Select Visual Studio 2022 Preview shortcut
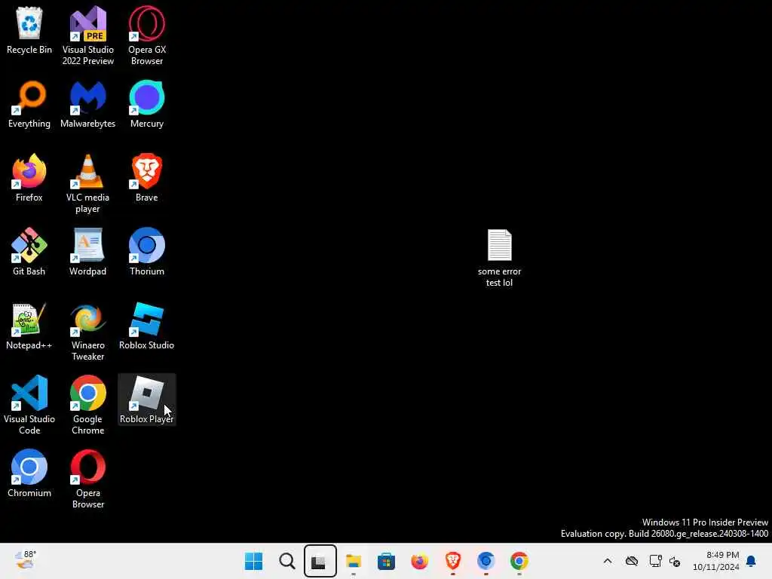The height and width of the screenshot is (579, 772). (x=87, y=35)
